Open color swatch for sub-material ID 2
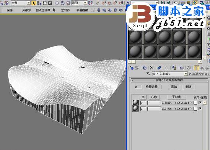Screen dimensions: 210x150 [195, 109]
